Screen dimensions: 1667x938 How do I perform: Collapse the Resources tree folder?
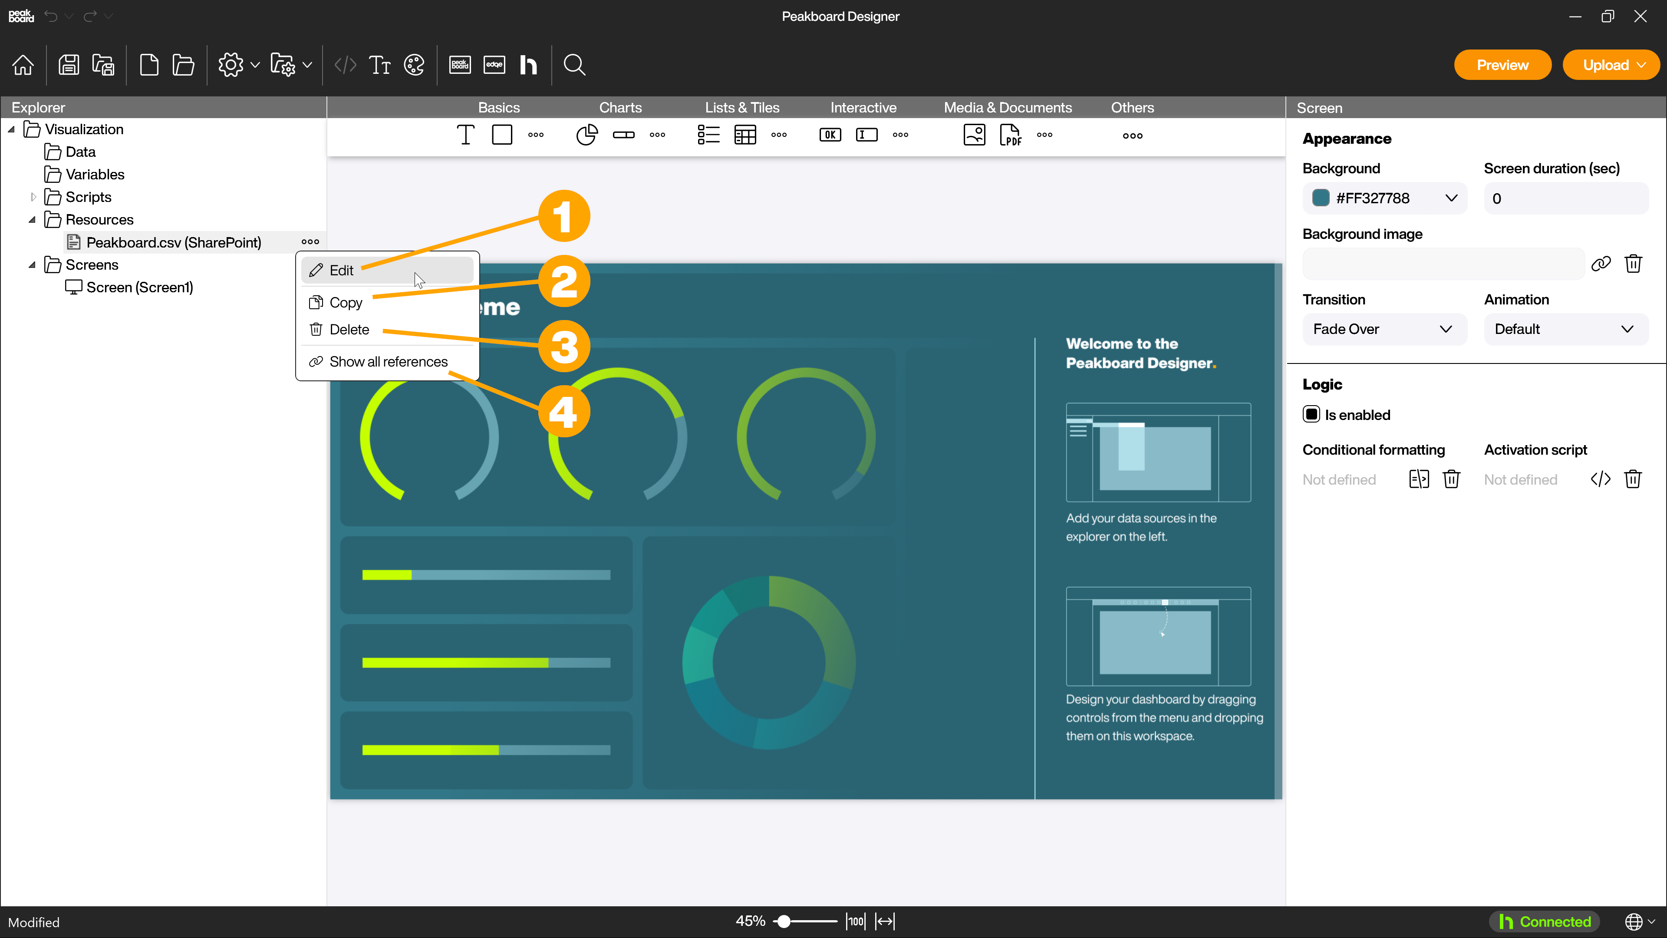click(32, 219)
